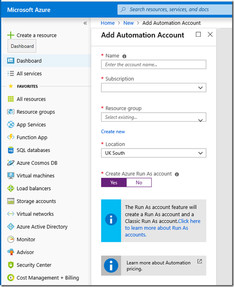Screen dimensions: 234x287
Task: Click the Home breadcrumb link
Action: pos(108,23)
